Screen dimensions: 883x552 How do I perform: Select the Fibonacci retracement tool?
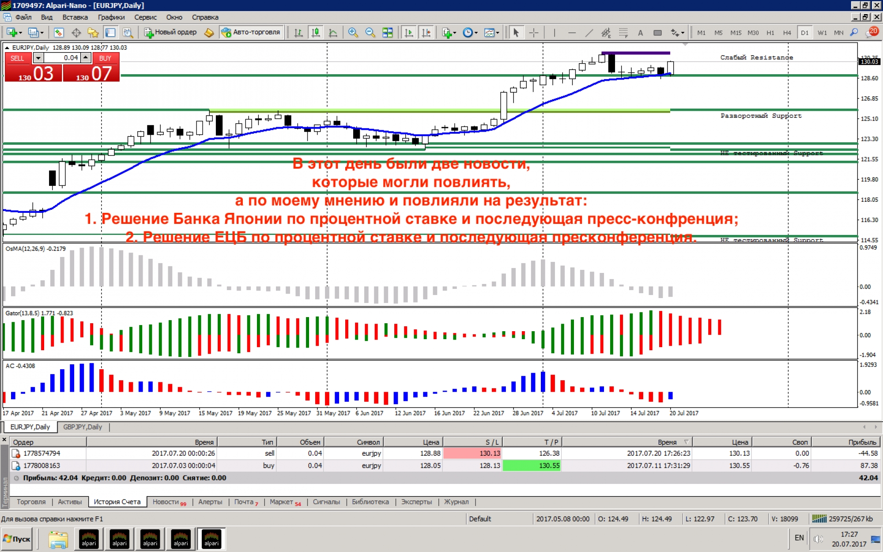click(623, 33)
